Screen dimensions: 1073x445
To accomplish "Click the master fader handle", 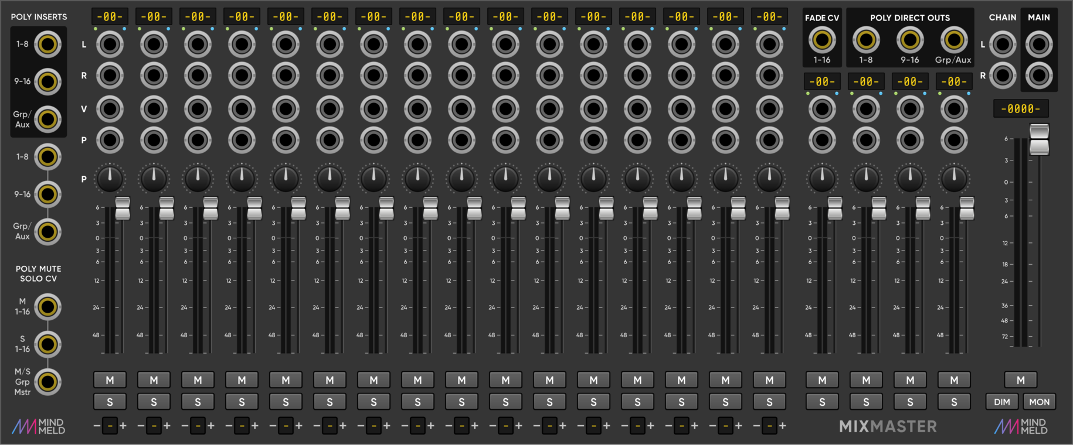I will pyautogui.click(x=1039, y=139).
